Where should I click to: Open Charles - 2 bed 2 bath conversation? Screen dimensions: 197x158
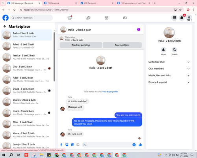coord(27,102)
